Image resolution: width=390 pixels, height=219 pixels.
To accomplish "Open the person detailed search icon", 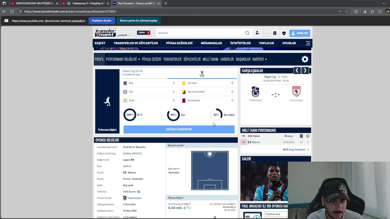I will (257, 33).
